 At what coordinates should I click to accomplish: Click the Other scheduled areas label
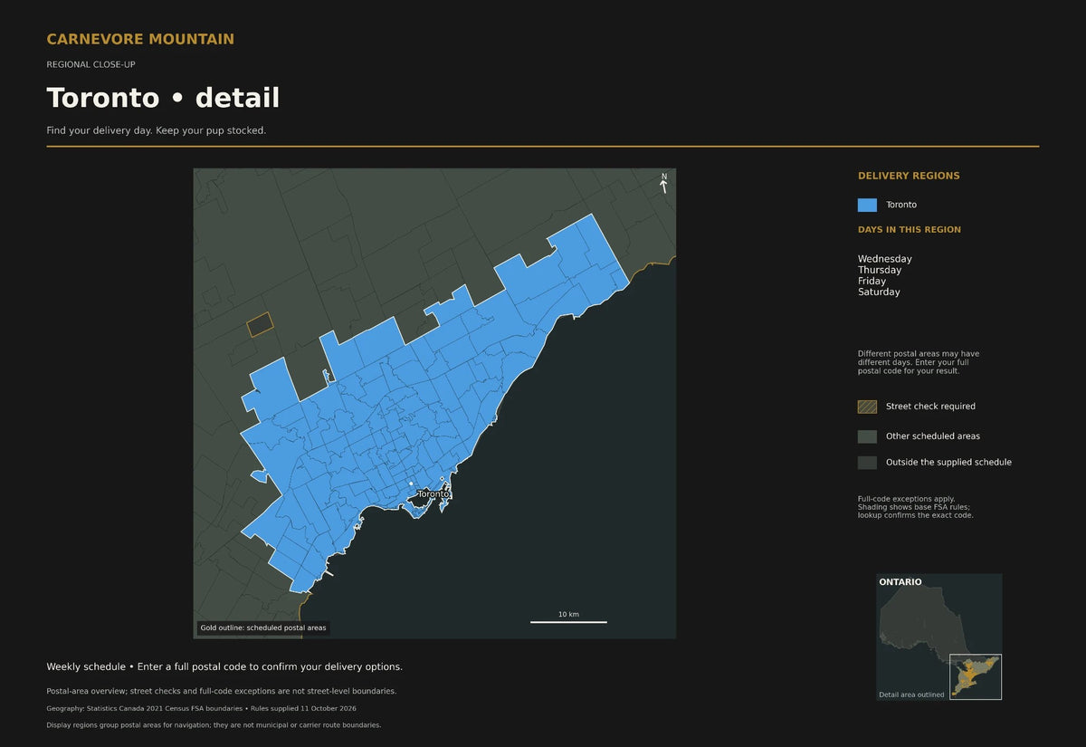[x=933, y=436]
